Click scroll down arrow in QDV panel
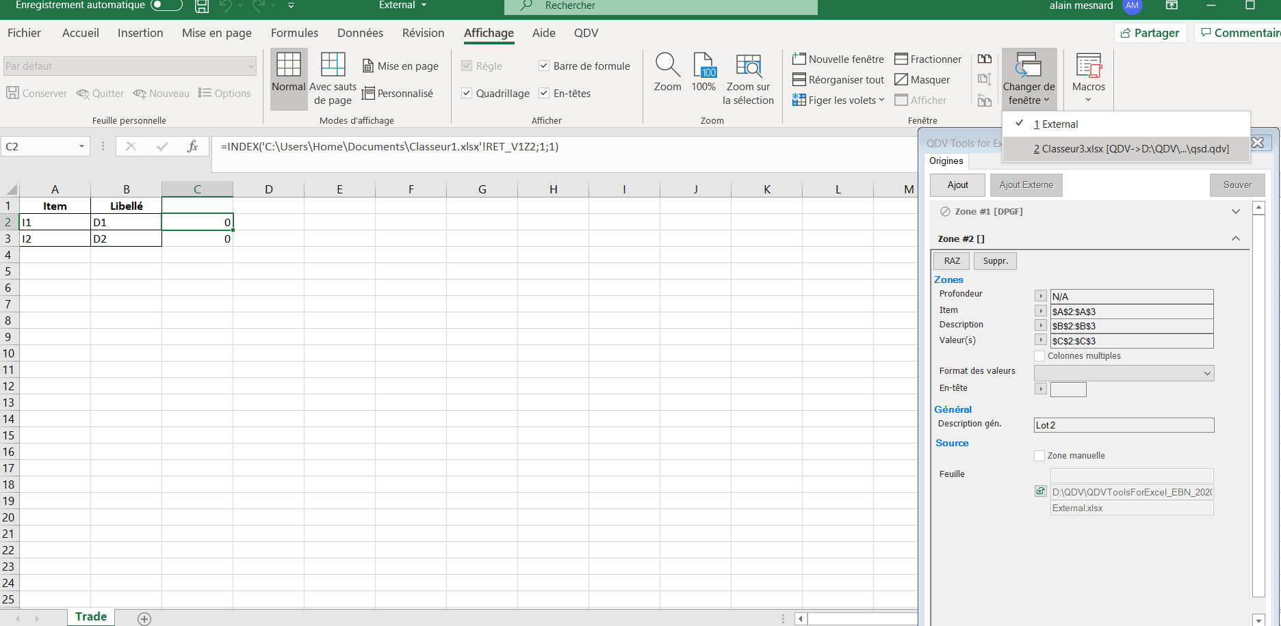Image resolution: width=1281 pixels, height=626 pixels. [1258, 619]
